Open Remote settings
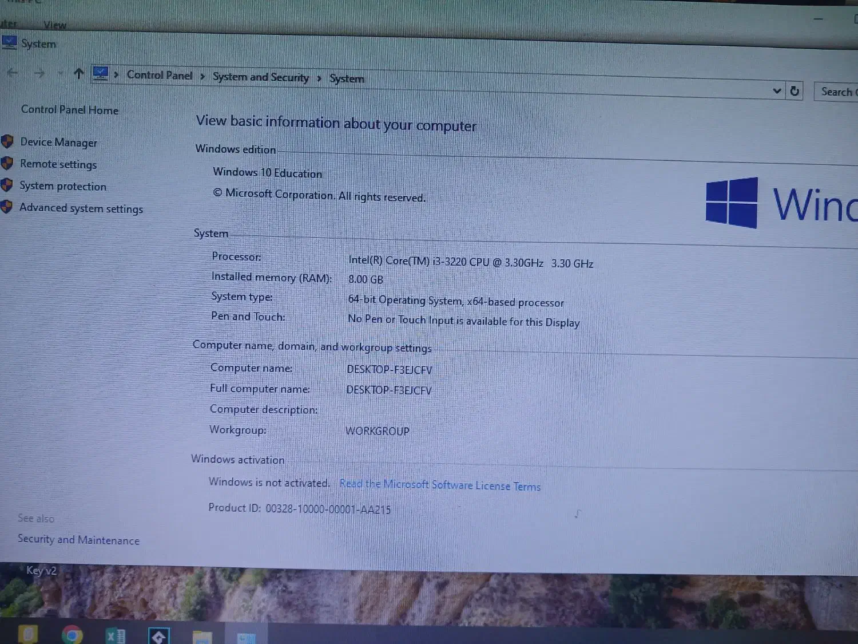This screenshot has width=858, height=644. pos(58,164)
